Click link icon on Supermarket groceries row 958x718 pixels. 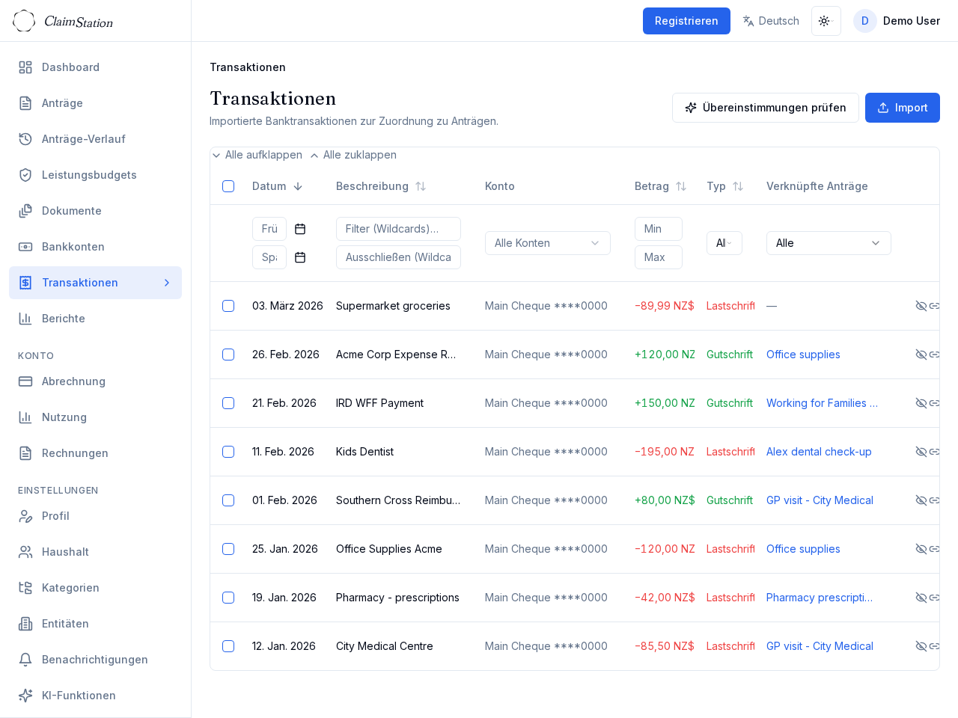coord(934,306)
